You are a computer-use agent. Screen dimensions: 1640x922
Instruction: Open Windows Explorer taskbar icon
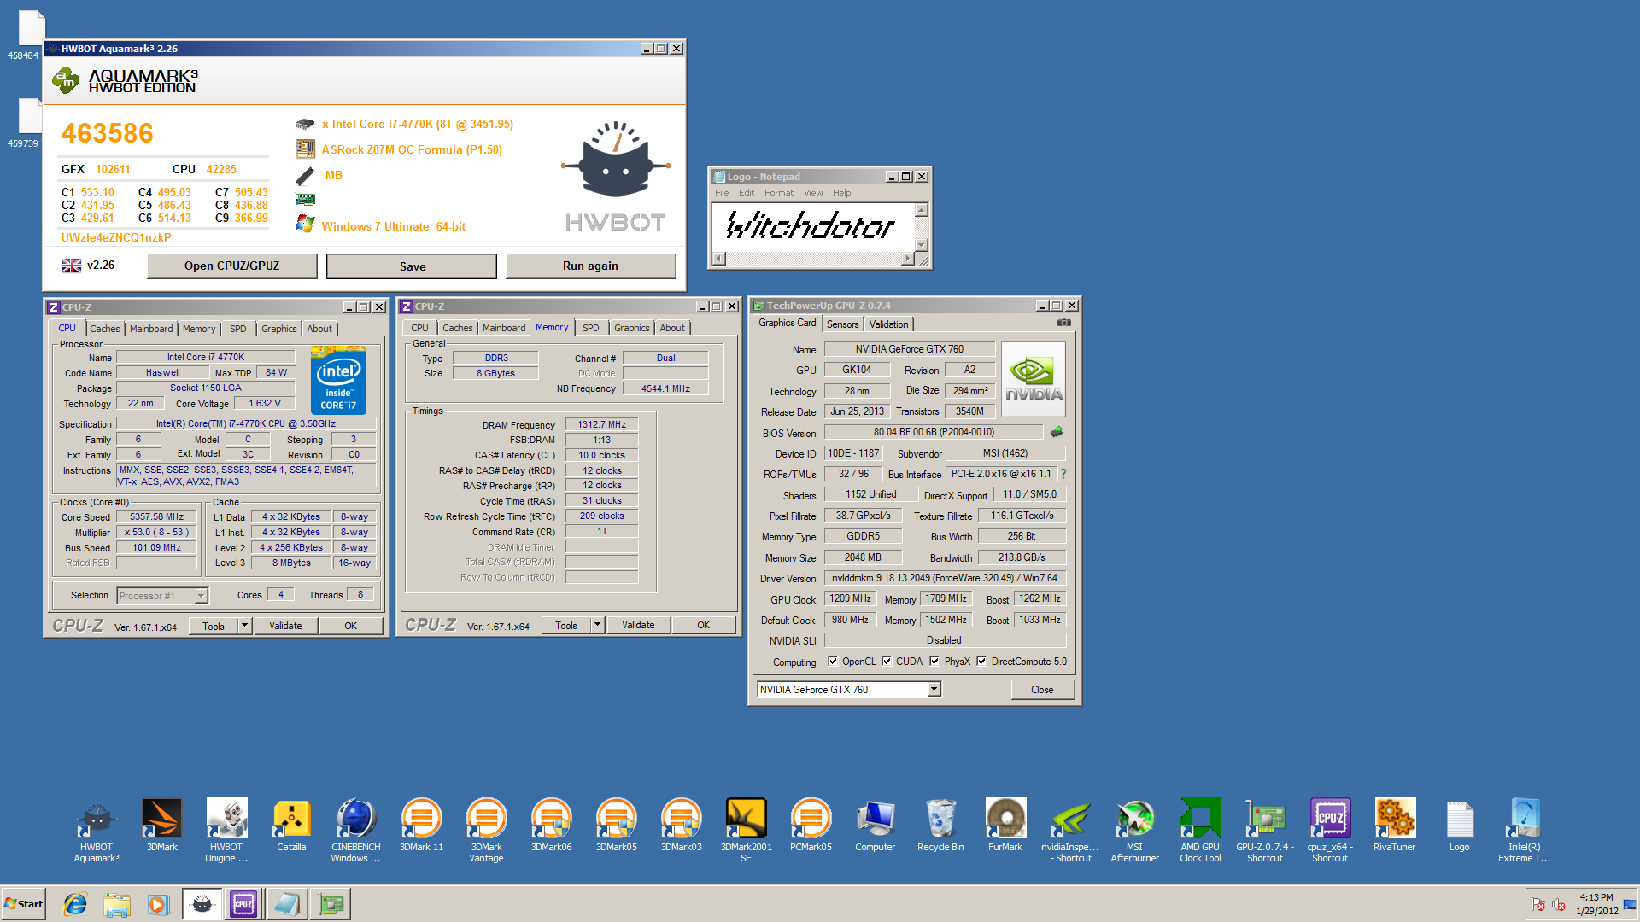pyautogui.click(x=117, y=904)
